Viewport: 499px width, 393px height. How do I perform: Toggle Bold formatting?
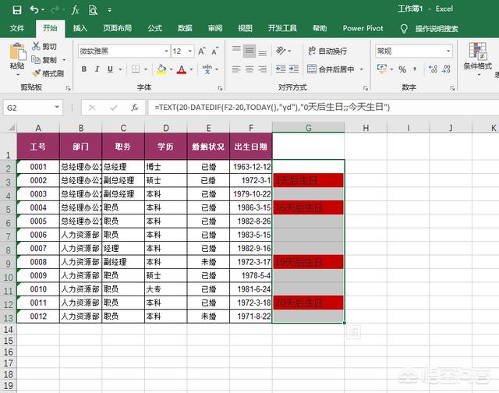coord(84,69)
